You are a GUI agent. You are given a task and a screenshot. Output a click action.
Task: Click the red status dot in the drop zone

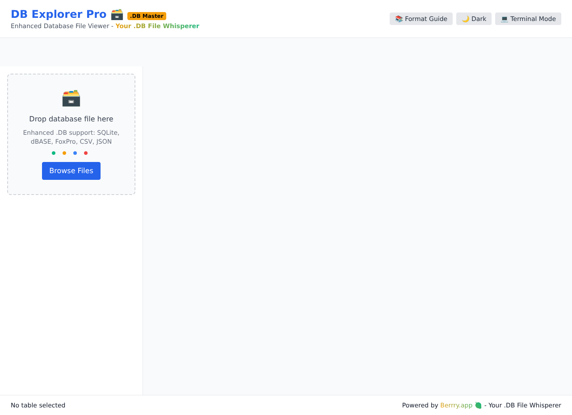coord(85,153)
